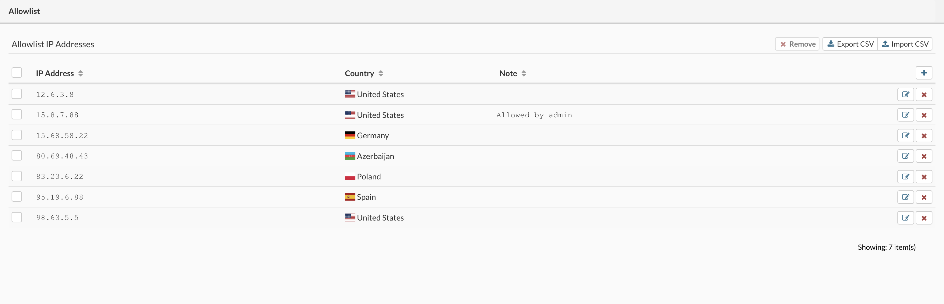Check the box for 98.63.5.5
Screen dimensions: 944x304
[16, 217]
